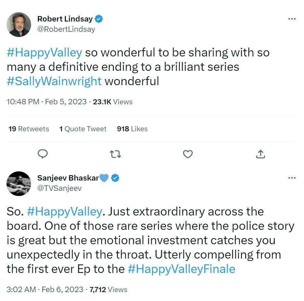View the 918 Likes list
This screenshot has width=304, height=301.
132,129
